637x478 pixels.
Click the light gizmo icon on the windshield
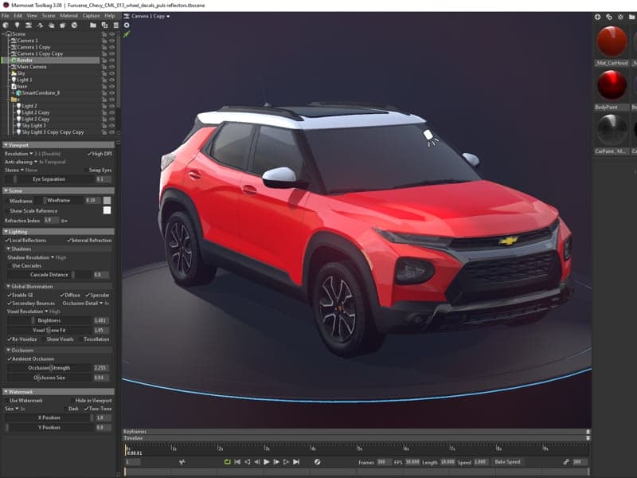(430, 137)
